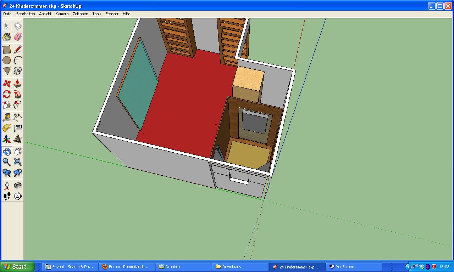The image size is (454, 272).
Task: Select the Move tool with red arrows
Action: click(7, 84)
